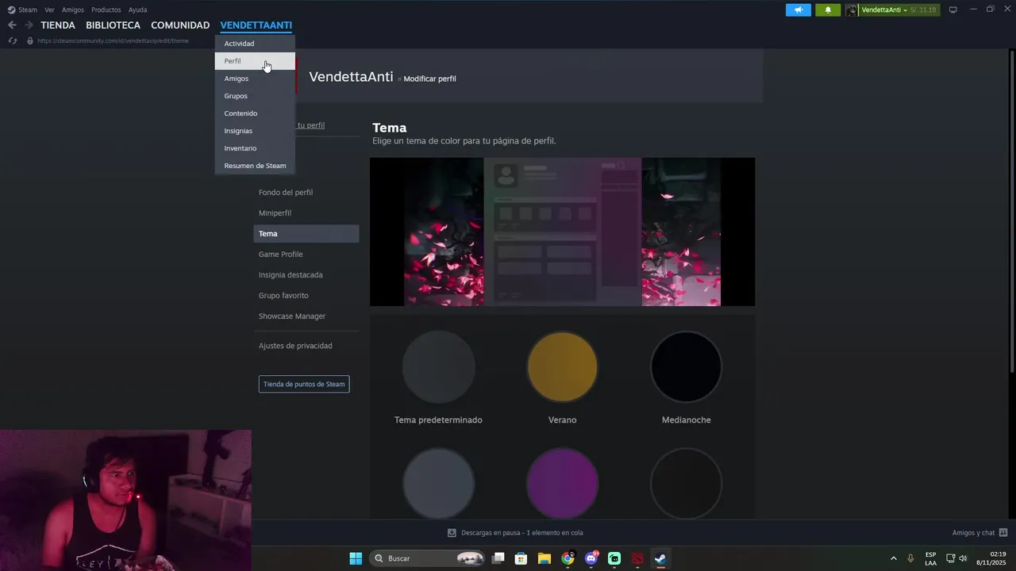Open Discord from the taskbar
Viewport: 1016px width, 571px height.
[591, 558]
